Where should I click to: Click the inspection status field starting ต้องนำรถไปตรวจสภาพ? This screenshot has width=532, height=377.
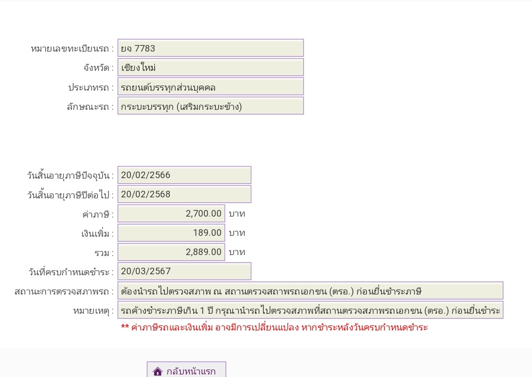coord(310,291)
